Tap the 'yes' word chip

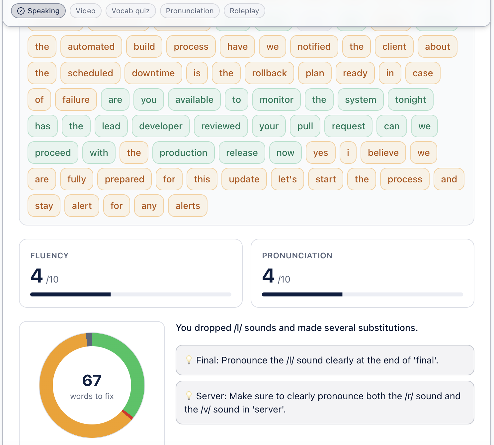pos(321,153)
